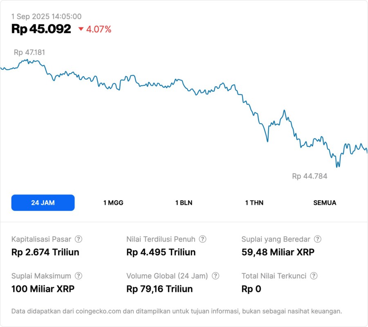
Task: Click the Rp 44.784 low price label
Action: click(310, 176)
